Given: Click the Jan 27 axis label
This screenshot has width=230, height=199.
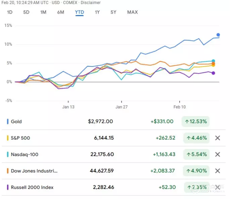Looking at the screenshot, I should (x=122, y=107).
